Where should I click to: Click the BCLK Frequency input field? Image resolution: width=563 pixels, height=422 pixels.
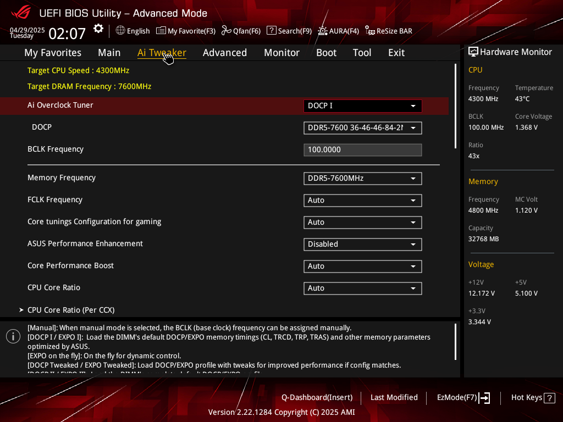[x=363, y=150]
